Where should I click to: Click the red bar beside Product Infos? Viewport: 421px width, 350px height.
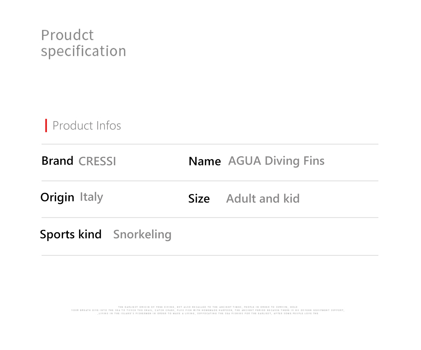coord(46,126)
